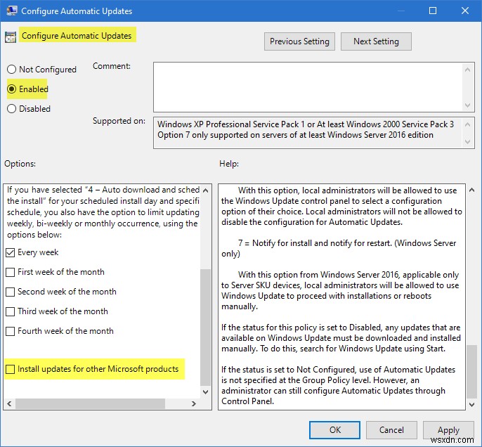Check First week of the month
The image size is (482, 447).
pos(10,273)
